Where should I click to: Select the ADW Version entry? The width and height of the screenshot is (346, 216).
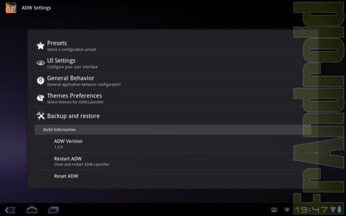click(173, 143)
